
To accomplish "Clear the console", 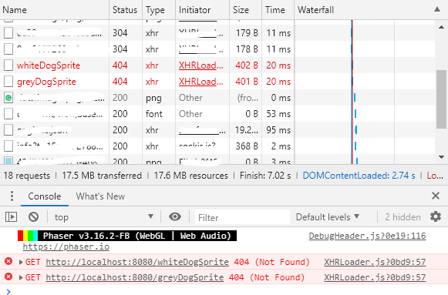I will coord(33,217).
